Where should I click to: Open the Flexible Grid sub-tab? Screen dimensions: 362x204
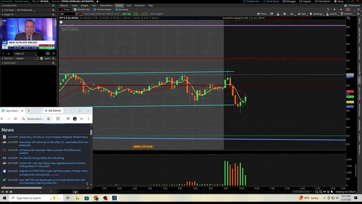point(82,9)
